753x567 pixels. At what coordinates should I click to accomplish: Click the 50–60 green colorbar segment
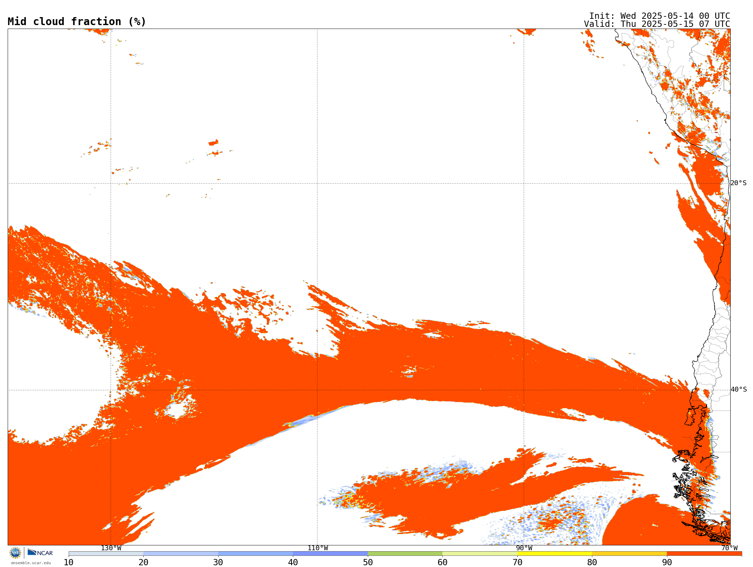tap(405, 554)
